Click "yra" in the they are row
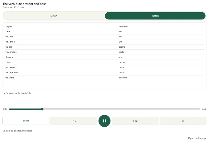 click(x=120, y=57)
